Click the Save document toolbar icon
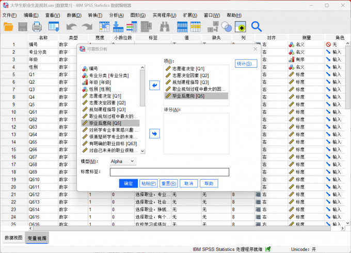 point(23,27)
